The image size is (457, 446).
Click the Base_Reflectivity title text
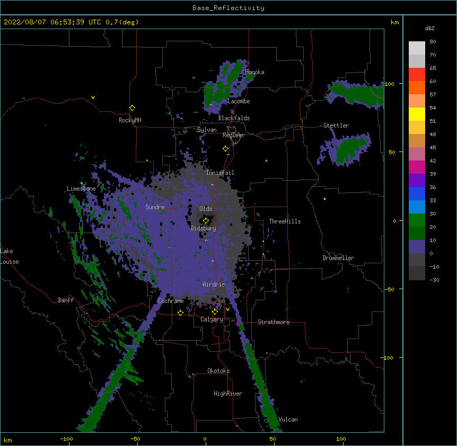[x=228, y=8]
